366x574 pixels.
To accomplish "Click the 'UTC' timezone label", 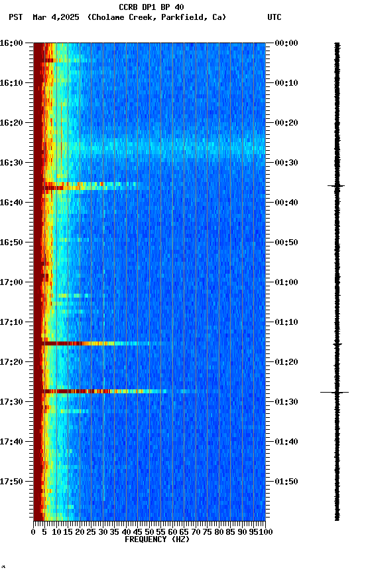I will point(274,17).
